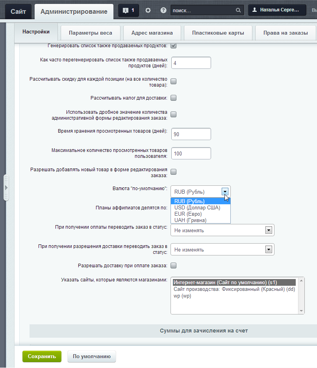Screen dimensions: 317x368
Task: Open delivery permission order status dropdown
Action: point(222,250)
